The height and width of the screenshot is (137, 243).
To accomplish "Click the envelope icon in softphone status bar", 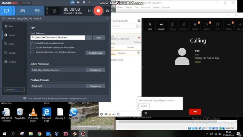I will 106,114.
